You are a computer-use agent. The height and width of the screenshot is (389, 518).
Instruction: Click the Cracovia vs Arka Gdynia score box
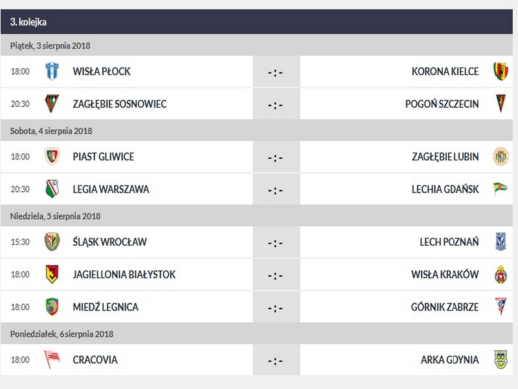point(276,360)
